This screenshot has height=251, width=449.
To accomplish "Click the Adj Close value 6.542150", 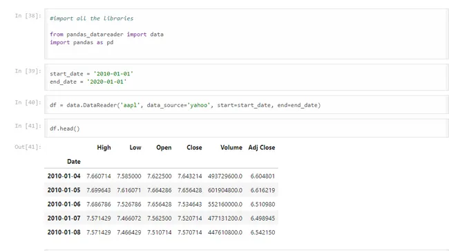I will pyautogui.click(x=262, y=232).
